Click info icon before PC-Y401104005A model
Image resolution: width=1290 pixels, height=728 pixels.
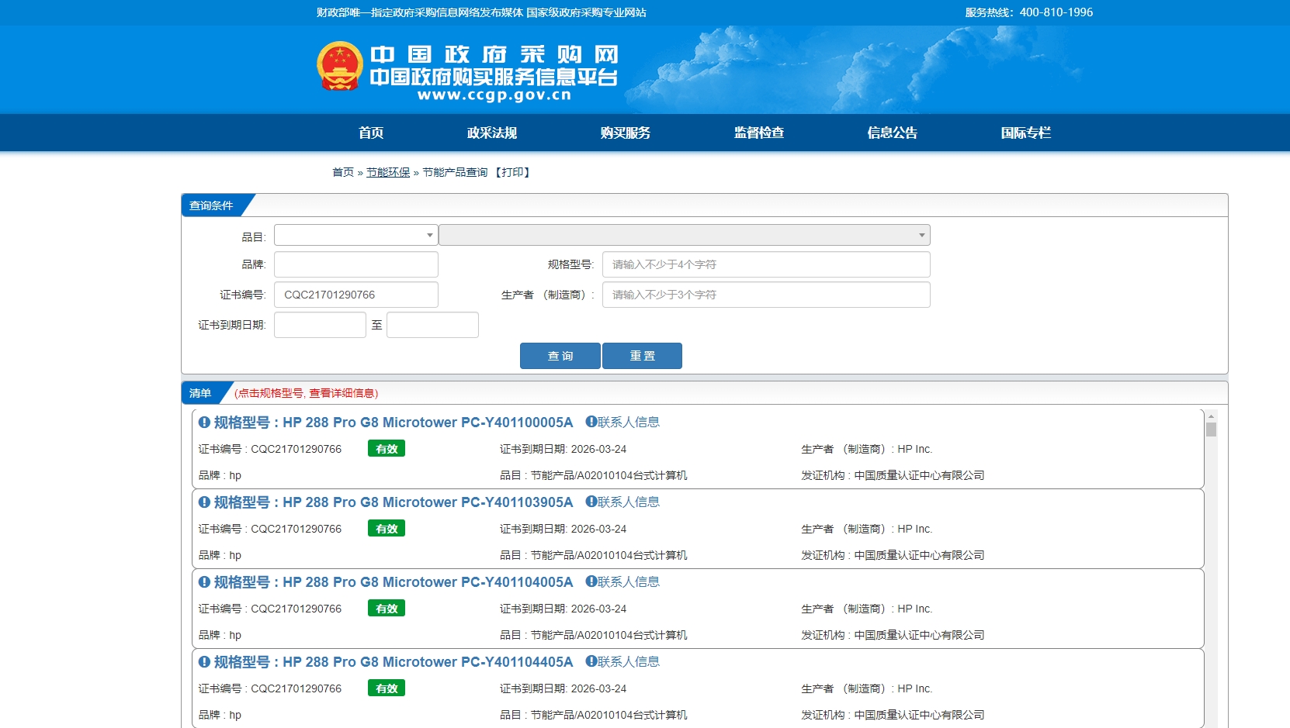(x=204, y=582)
